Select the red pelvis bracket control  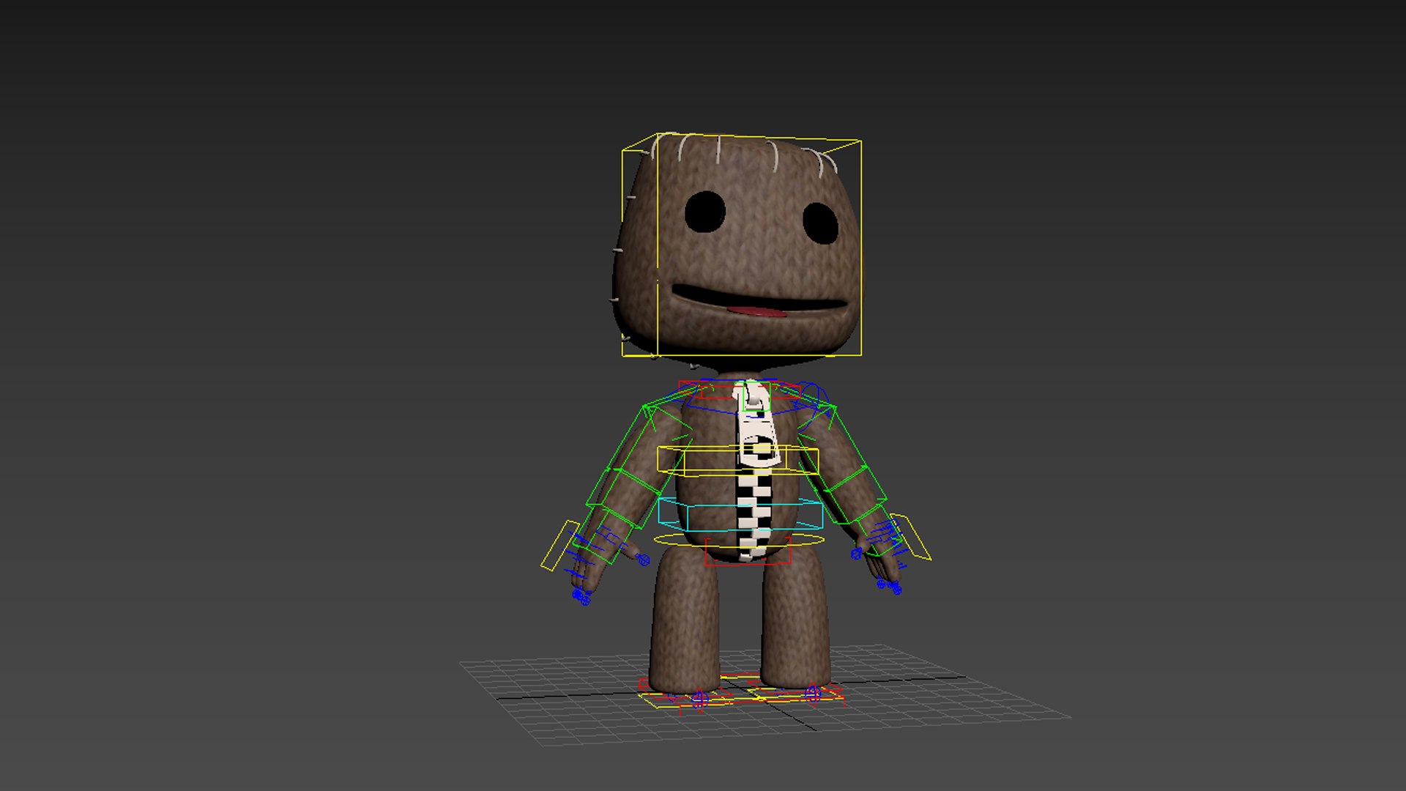(x=748, y=552)
